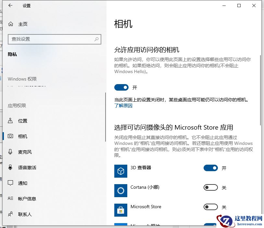The height and width of the screenshot is (228, 264).
Task: Enable Microsoft Store camera access
Action: [210, 207]
